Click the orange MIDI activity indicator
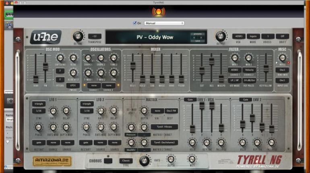The height and width of the screenshot is (173, 310). pos(159,12)
